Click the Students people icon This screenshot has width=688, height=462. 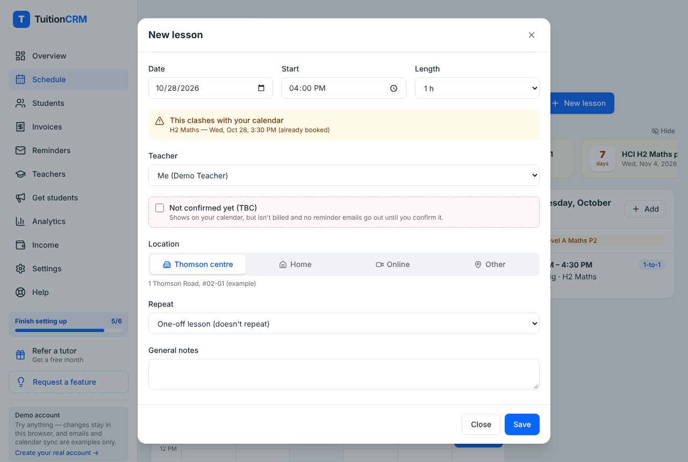pos(20,103)
